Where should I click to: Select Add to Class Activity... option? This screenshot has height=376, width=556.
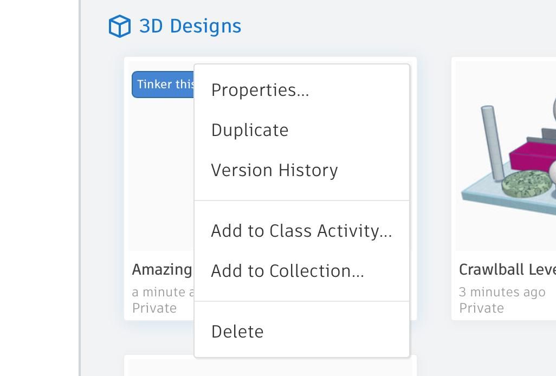[302, 231]
